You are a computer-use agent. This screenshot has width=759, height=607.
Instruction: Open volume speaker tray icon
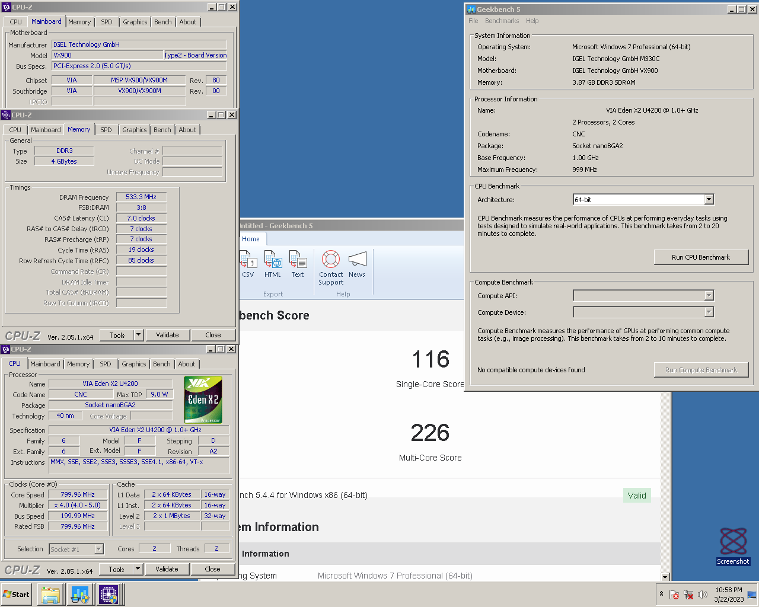[x=703, y=595]
